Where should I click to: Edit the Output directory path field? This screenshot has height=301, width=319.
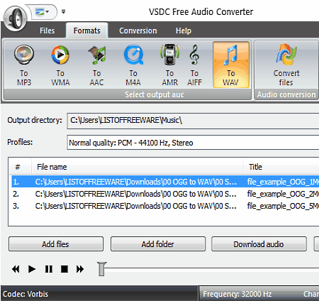point(193,121)
